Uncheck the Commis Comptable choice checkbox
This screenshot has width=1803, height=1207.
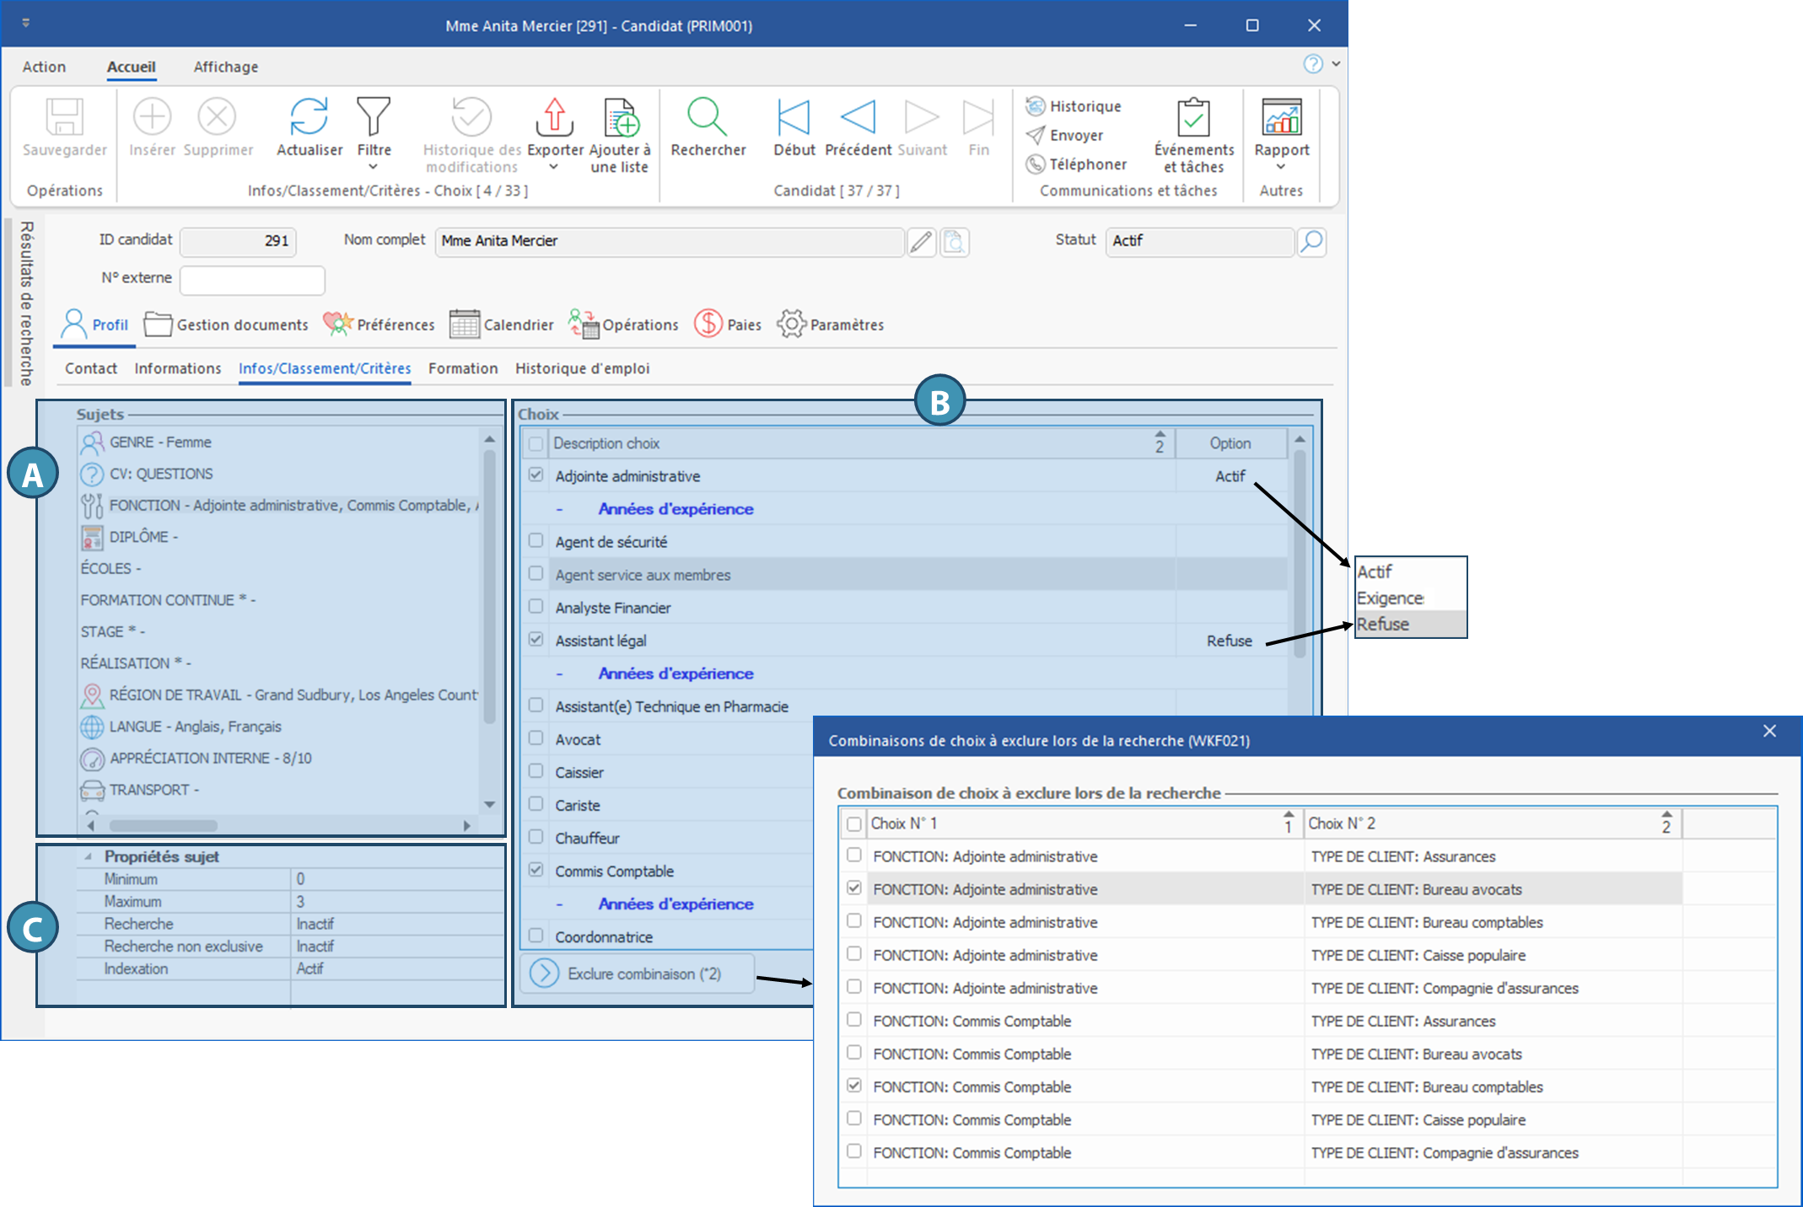tap(536, 870)
